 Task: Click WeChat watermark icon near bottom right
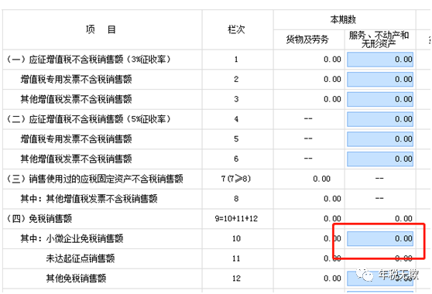365,275
